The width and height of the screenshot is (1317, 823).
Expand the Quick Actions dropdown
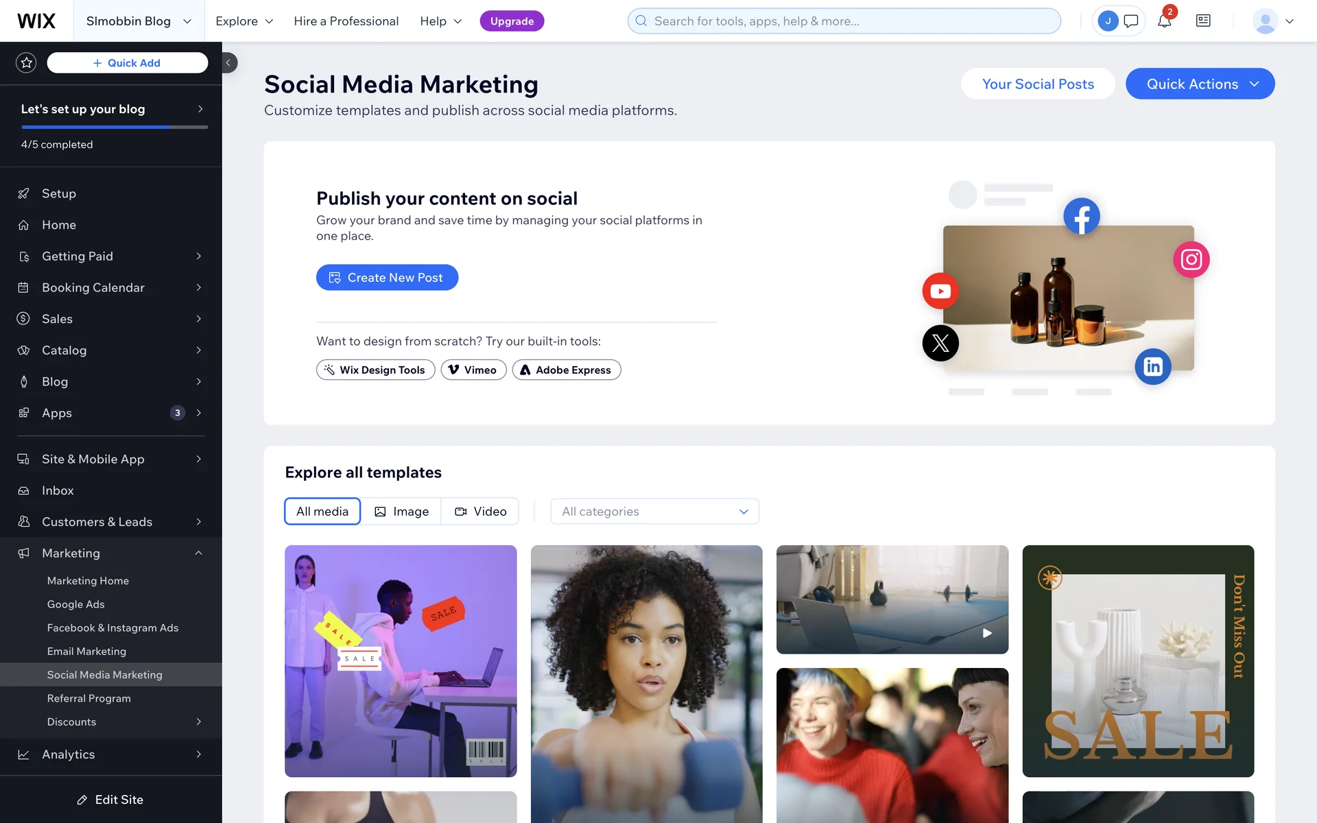[1200, 84]
